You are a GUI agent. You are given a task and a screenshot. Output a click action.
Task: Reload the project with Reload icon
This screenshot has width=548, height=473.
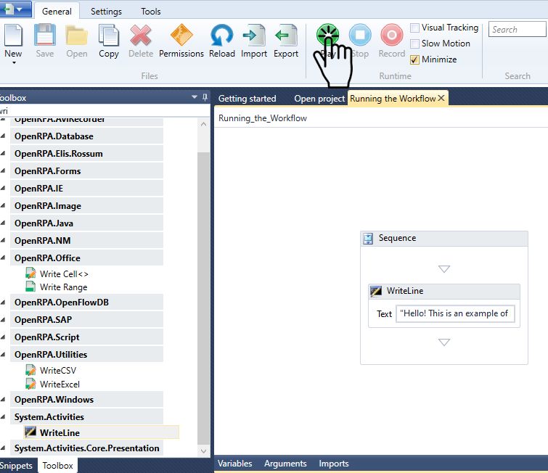[x=221, y=36]
